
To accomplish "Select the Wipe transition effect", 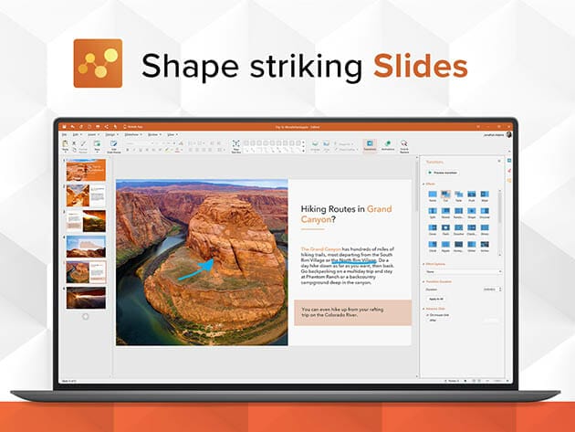I will pos(486,195).
